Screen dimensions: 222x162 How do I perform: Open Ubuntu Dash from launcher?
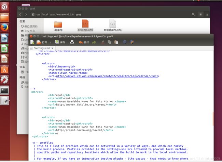tap(4, 6)
